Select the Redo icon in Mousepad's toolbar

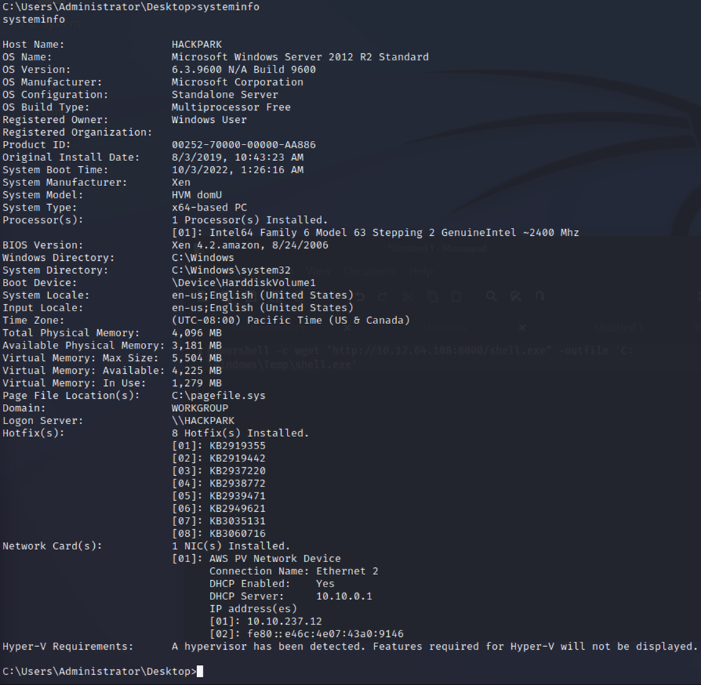[x=382, y=297]
